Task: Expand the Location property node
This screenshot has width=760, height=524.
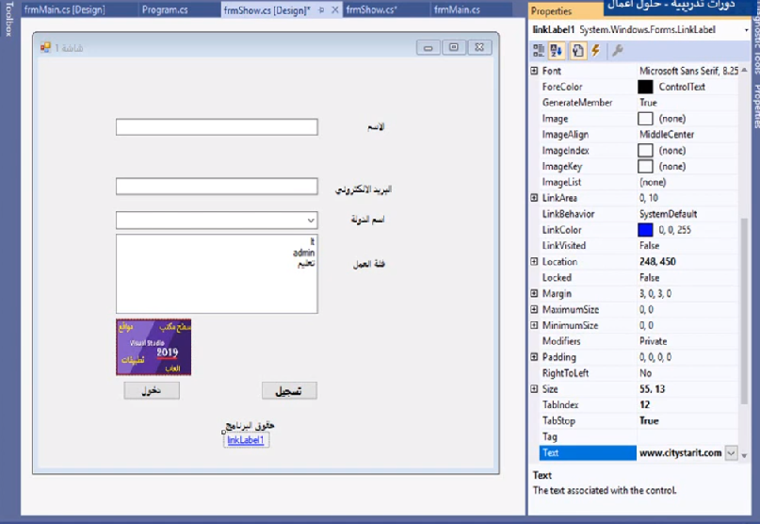Action: click(535, 262)
